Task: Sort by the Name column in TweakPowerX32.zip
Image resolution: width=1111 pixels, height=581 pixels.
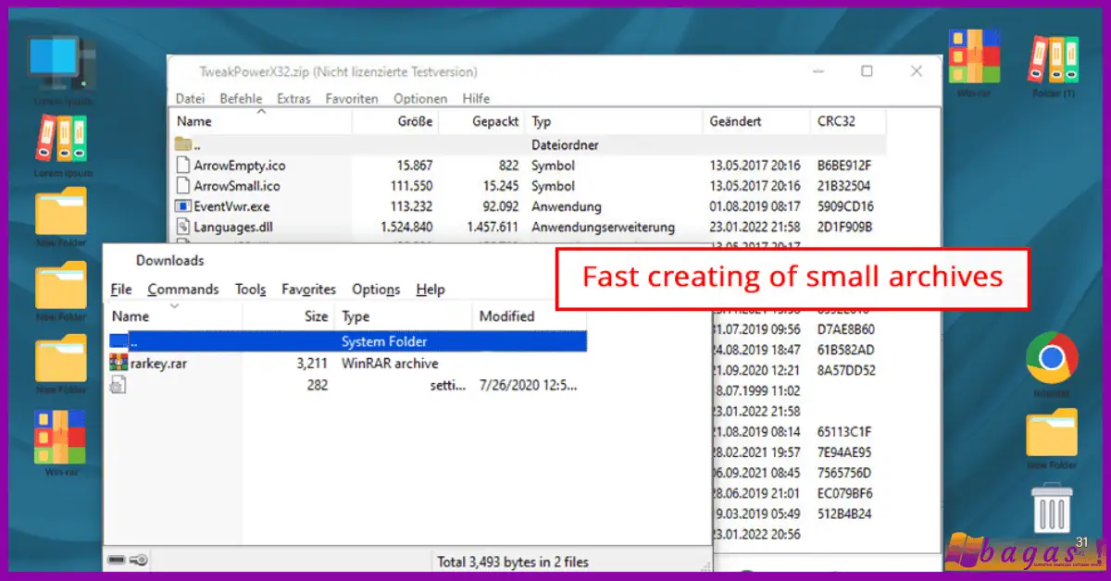Action: pyautogui.click(x=194, y=121)
